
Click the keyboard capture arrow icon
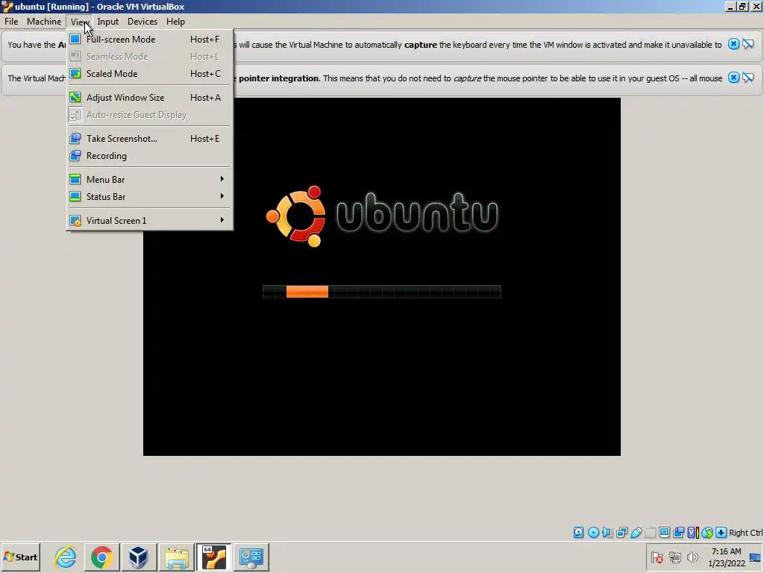[x=721, y=533]
